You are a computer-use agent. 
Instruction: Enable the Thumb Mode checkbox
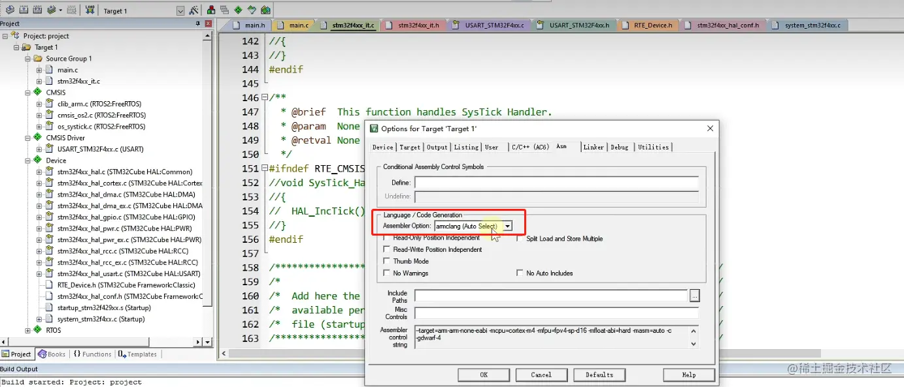tap(387, 261)
